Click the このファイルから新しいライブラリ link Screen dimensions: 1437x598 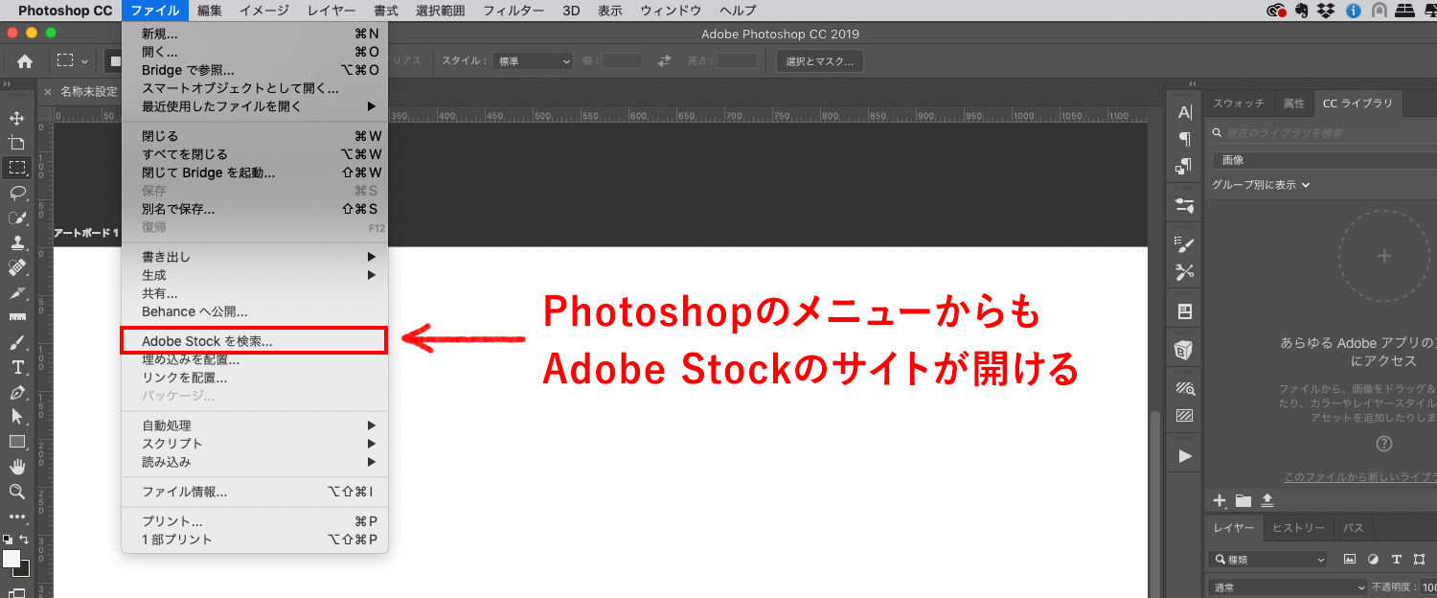pyautogui.click(x=1360, y=477)
